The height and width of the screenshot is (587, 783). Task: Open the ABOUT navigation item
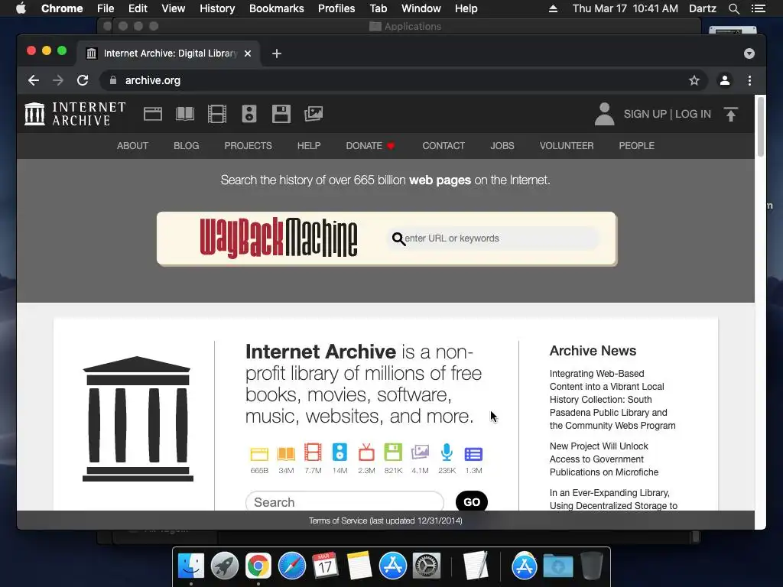(132, 146)
